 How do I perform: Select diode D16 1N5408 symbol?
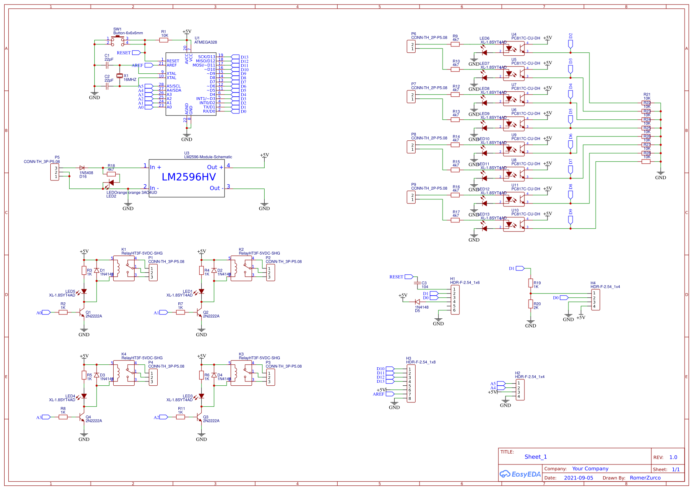(x=82, y=167)
